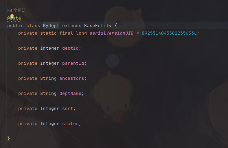The width and height of the screenshot is (228, 148).
Task: Select the MyDept class name
Action: pos(51,26)
